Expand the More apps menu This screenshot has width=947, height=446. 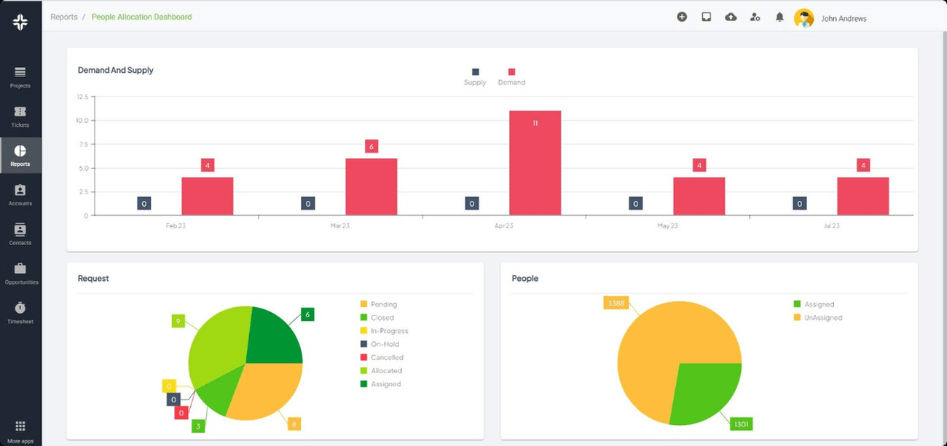pyautogui.click(x=20, y=430)
